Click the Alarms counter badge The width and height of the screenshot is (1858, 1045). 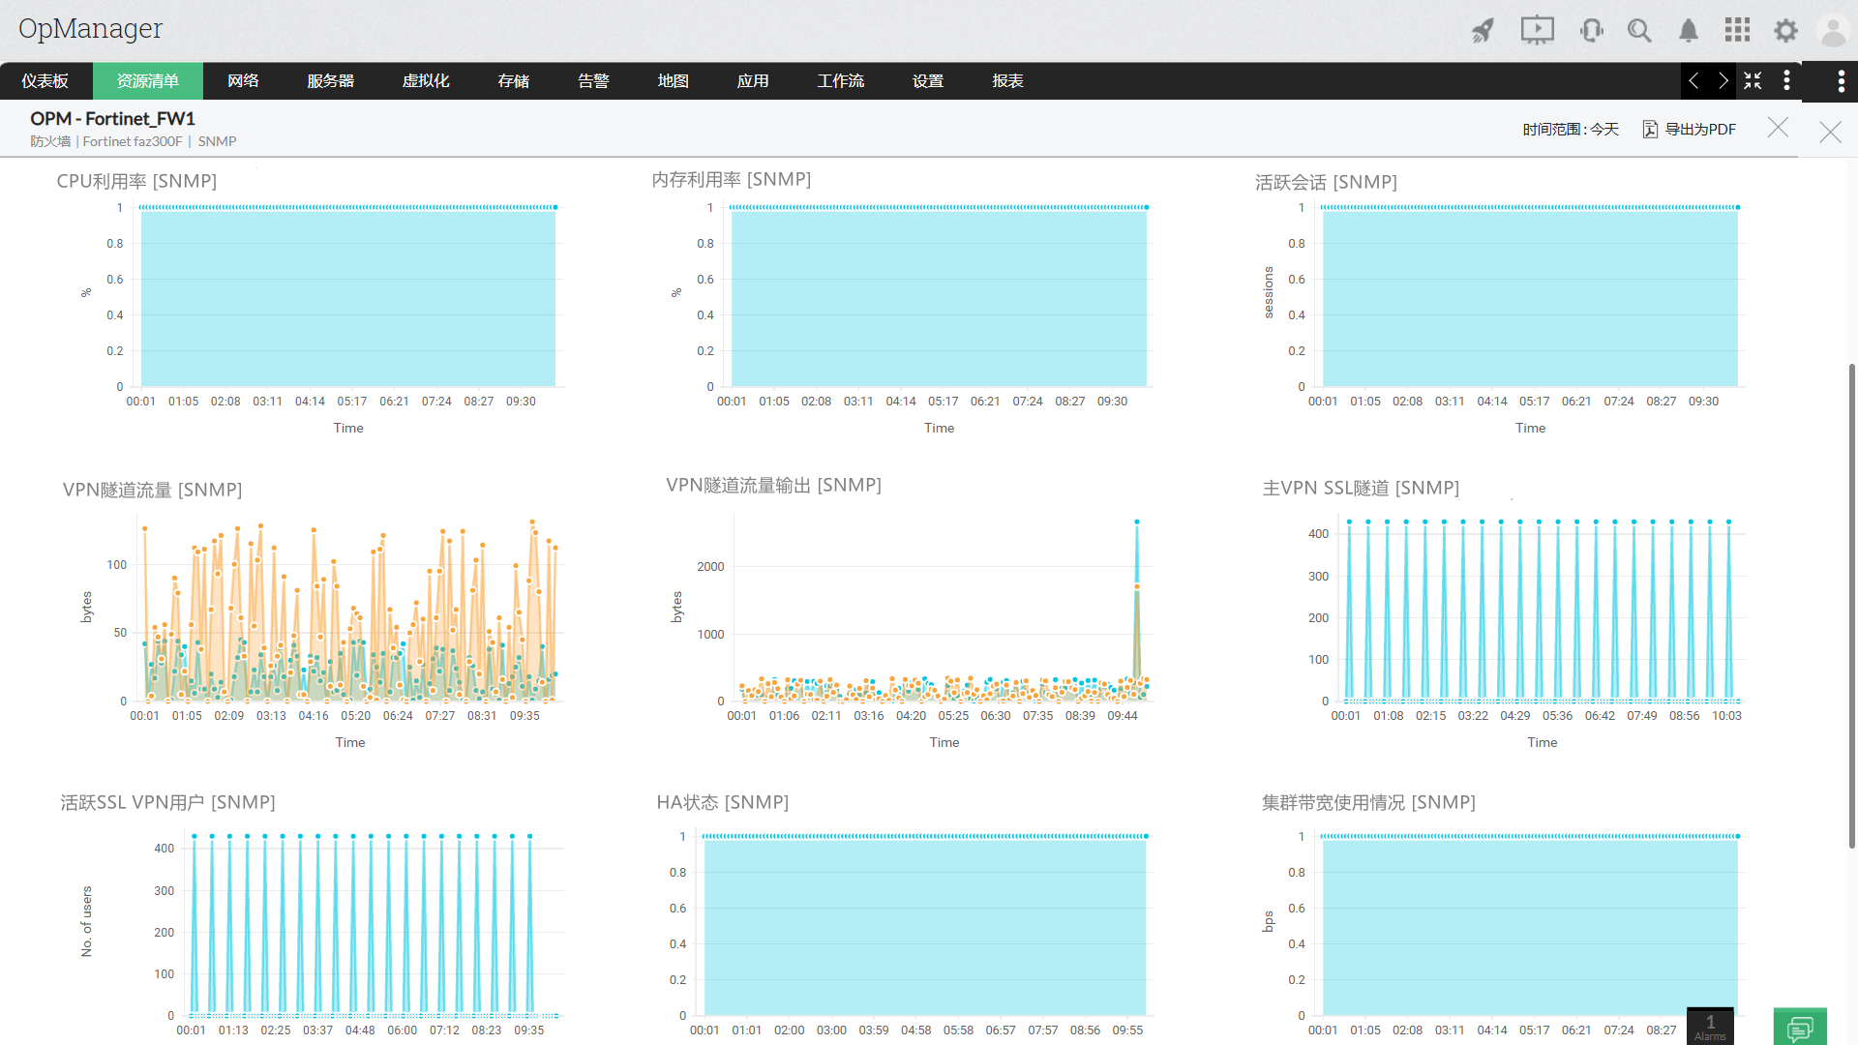(1710, 1027)
